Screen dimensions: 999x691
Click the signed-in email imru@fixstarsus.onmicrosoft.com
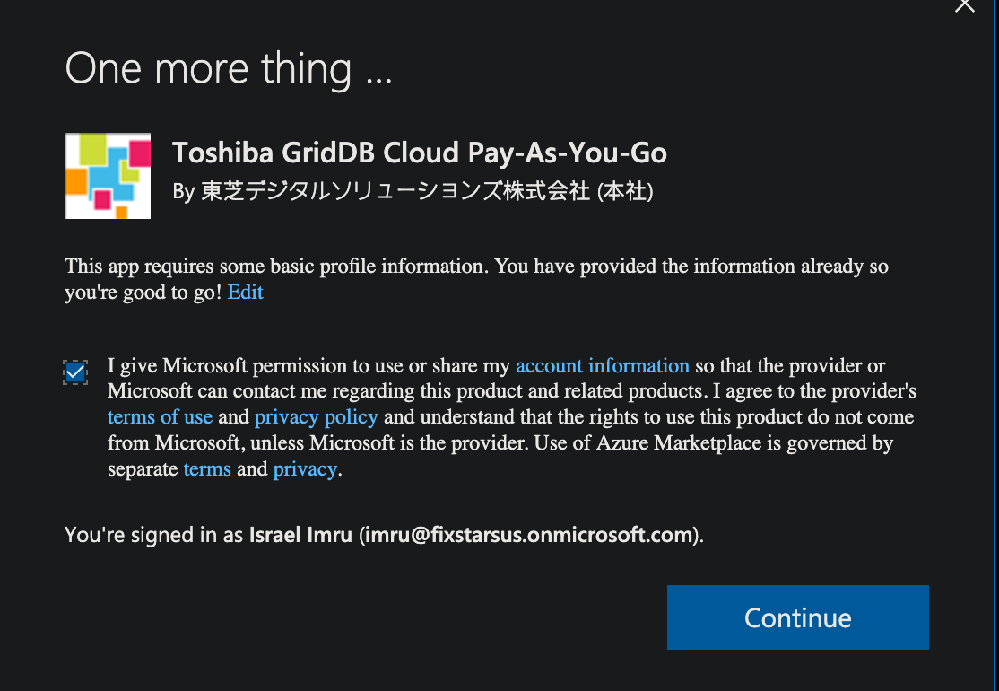click(530, 536)
